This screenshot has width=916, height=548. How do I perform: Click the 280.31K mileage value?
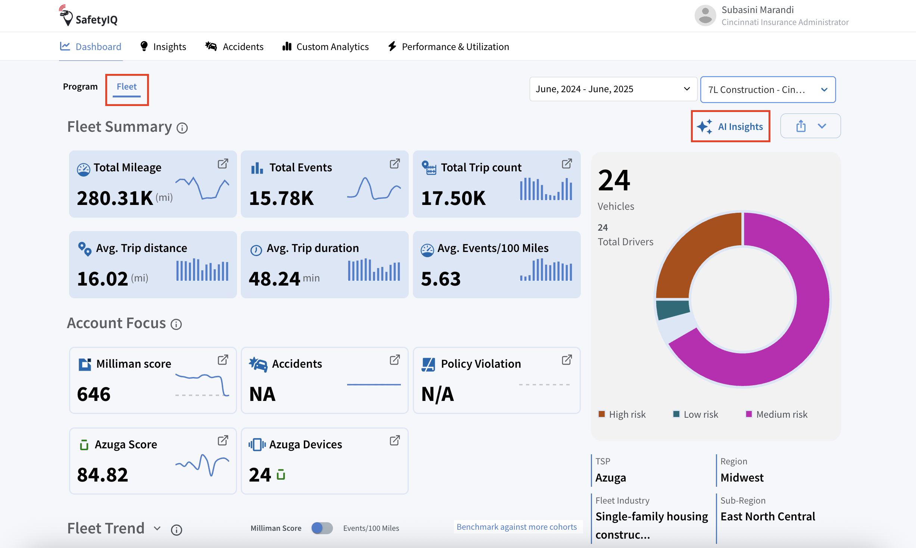pos(115,198)
